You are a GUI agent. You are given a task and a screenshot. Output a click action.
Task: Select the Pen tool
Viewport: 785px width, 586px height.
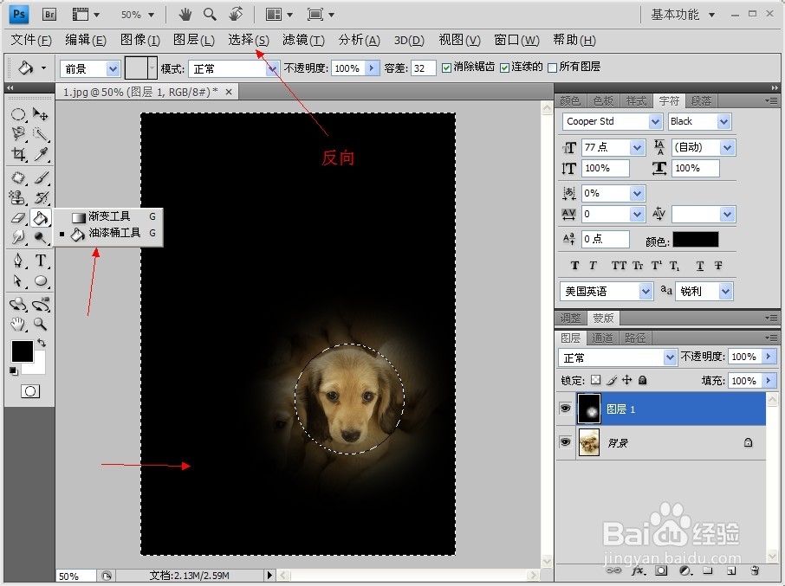[x=18, y=261]
